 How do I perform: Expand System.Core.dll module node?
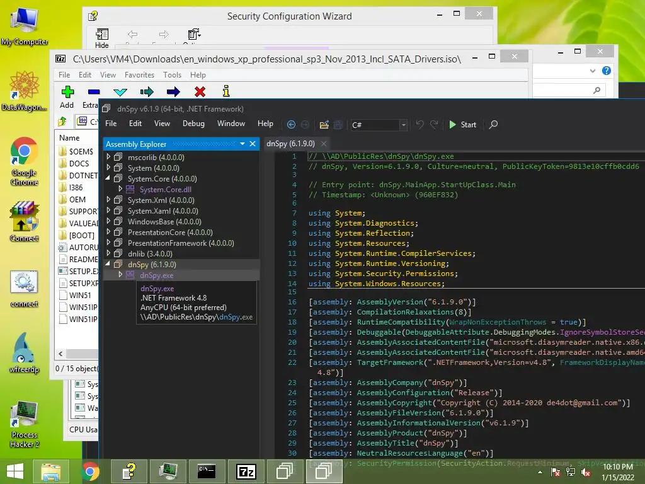coord(120,189)
